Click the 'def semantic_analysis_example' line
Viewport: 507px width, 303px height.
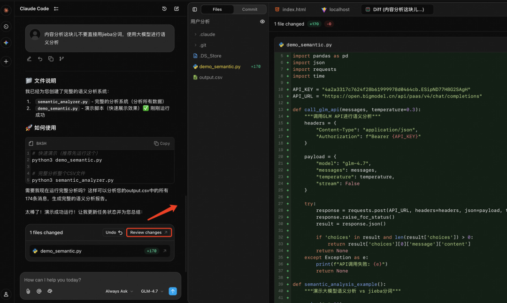pos(339,284)
